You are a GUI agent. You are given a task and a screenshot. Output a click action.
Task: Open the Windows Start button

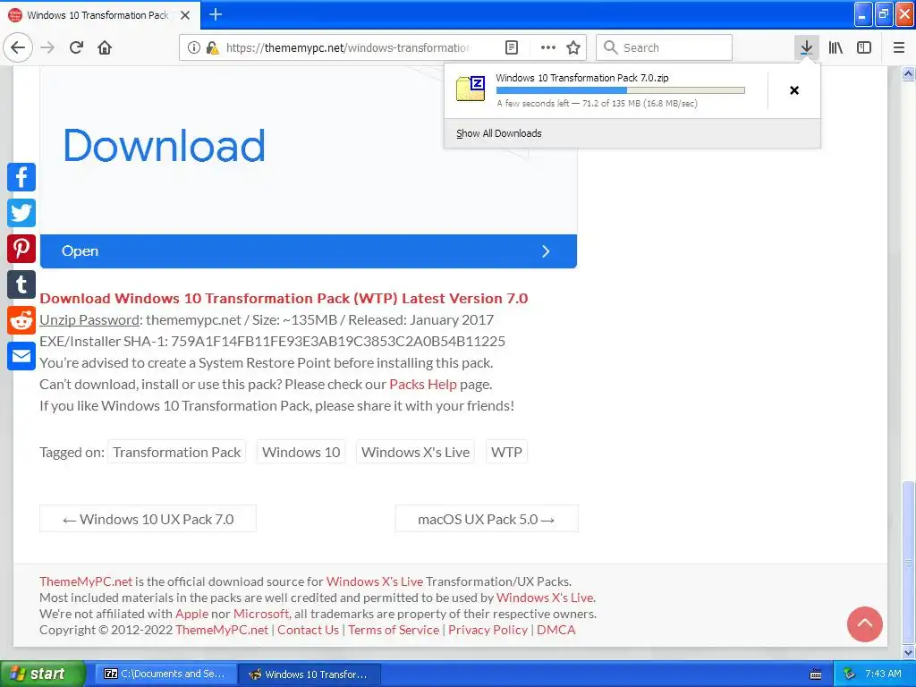(x=41, y=674)
